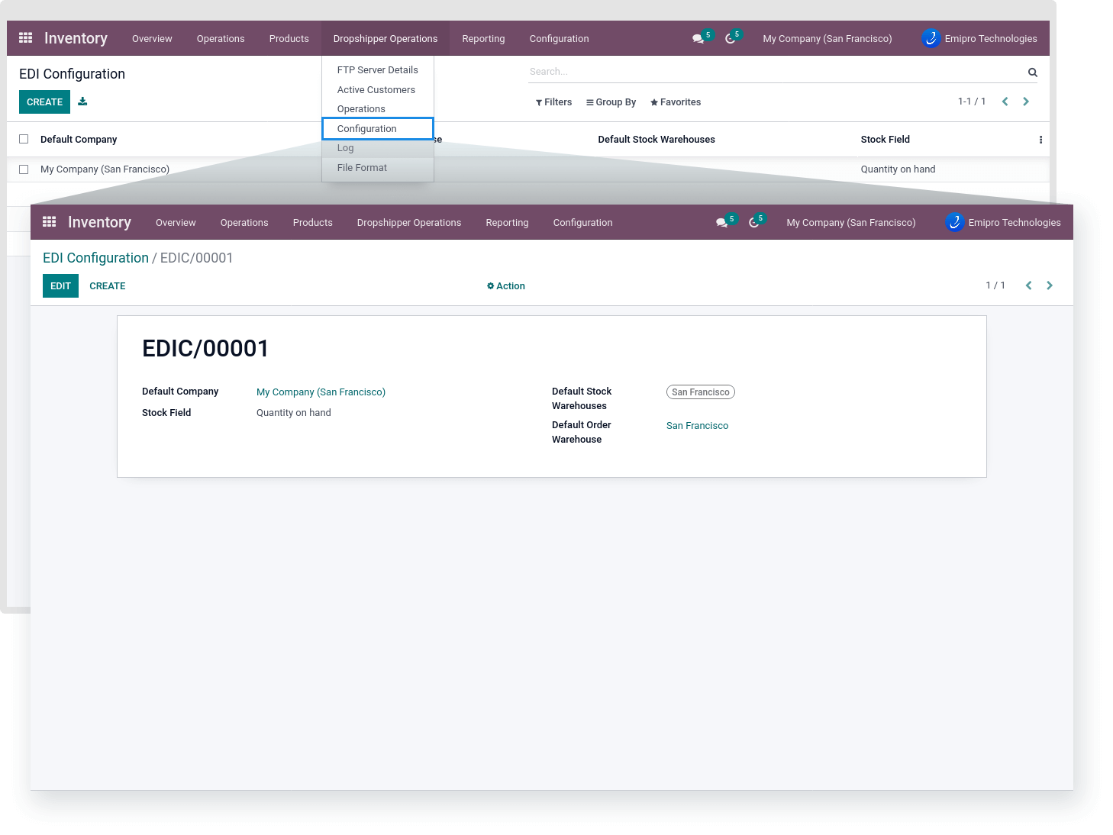The width and height of the screenshot is (1113, 835).
Task: Open the Favorites dropdown
Action: click(x=676, y=102)
